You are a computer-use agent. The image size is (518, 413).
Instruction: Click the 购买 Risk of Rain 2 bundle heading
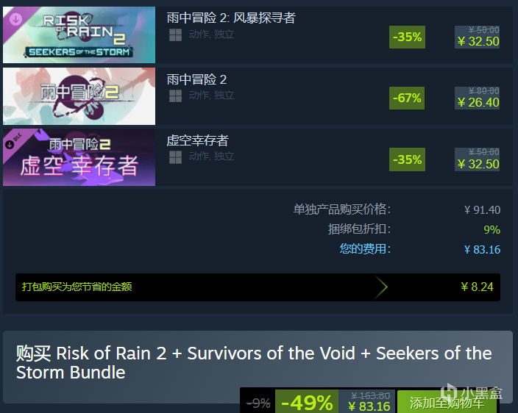point(254,362)
